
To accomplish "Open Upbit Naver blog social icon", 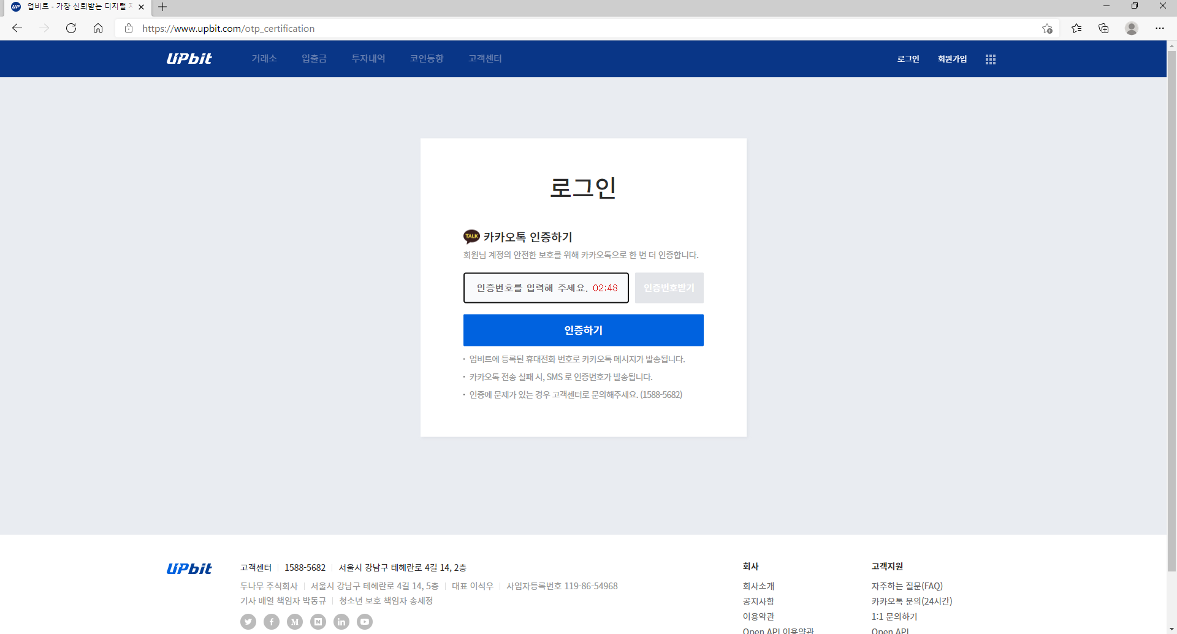I will tap(318, 622).
